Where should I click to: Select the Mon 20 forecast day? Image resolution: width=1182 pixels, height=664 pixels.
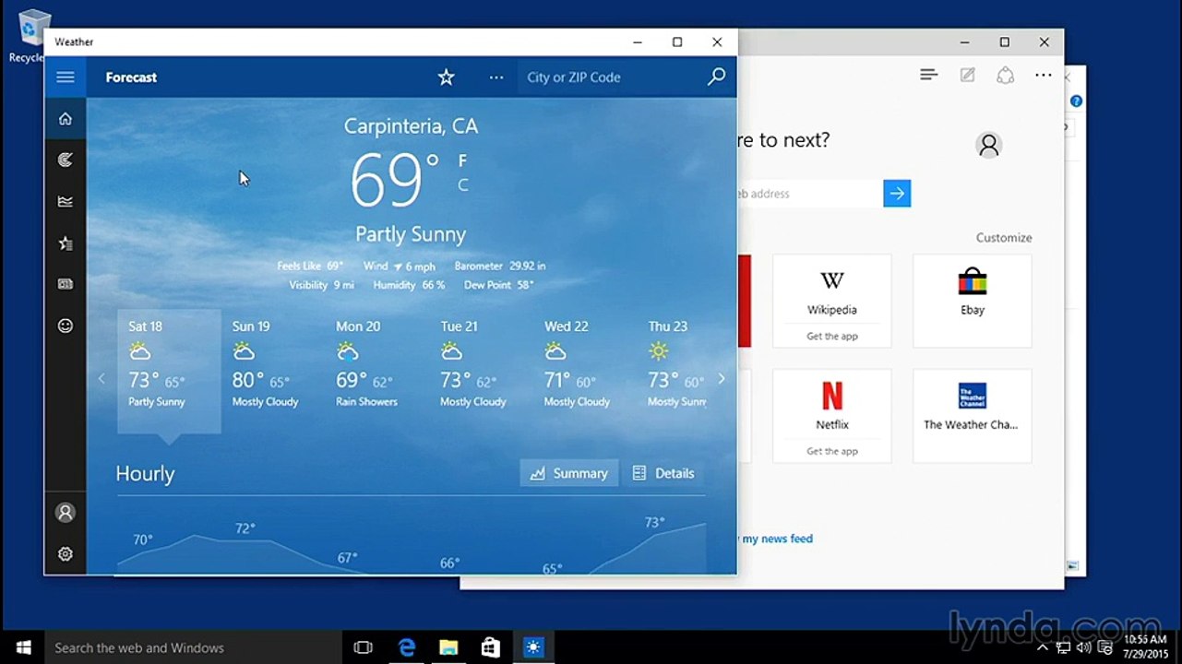point(377,371)
